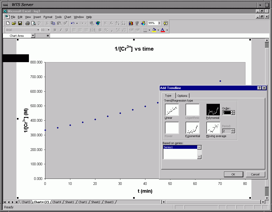Open the Chart menu
This screenshot has width=272, height=212.
tap(67, 17)
